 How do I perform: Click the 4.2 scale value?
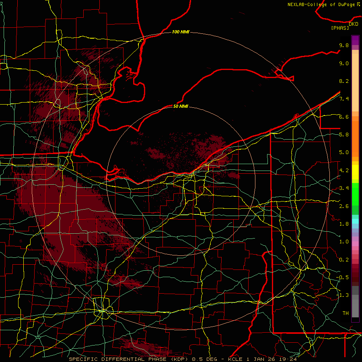point(344,171)
